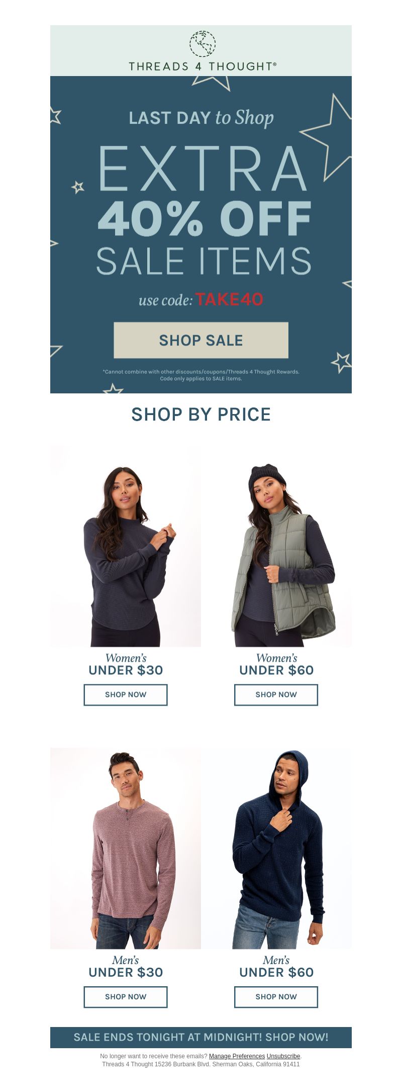
Task: Open the Manage Preferences link
Action: click(x=237, y=1056)
